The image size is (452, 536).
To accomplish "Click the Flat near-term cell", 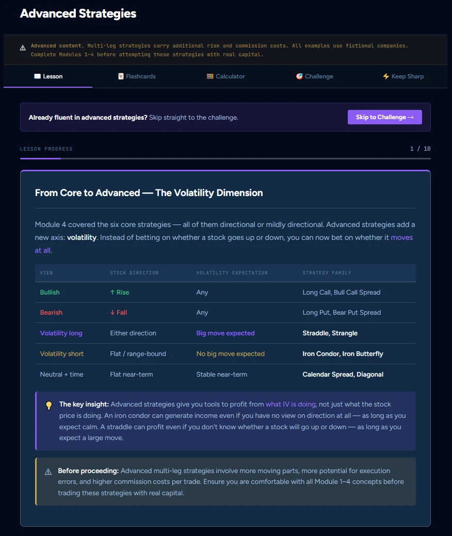I will (132, 375).
